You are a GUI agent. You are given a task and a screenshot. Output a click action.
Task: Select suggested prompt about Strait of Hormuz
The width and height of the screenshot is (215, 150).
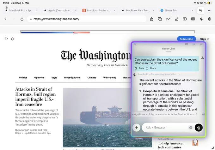(165, 114)
